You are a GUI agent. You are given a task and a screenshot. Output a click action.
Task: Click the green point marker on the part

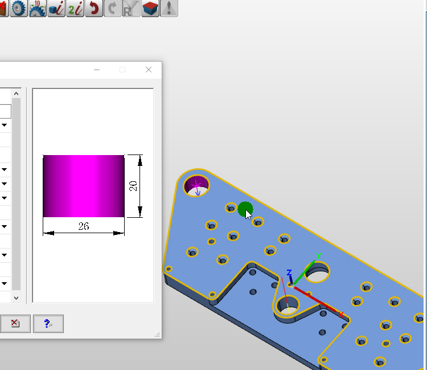tap(245, 209)
